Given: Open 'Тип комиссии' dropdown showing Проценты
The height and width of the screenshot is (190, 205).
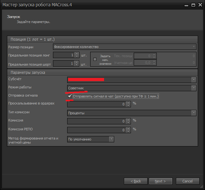Looking at the screenshot, I should coord(194,113).
